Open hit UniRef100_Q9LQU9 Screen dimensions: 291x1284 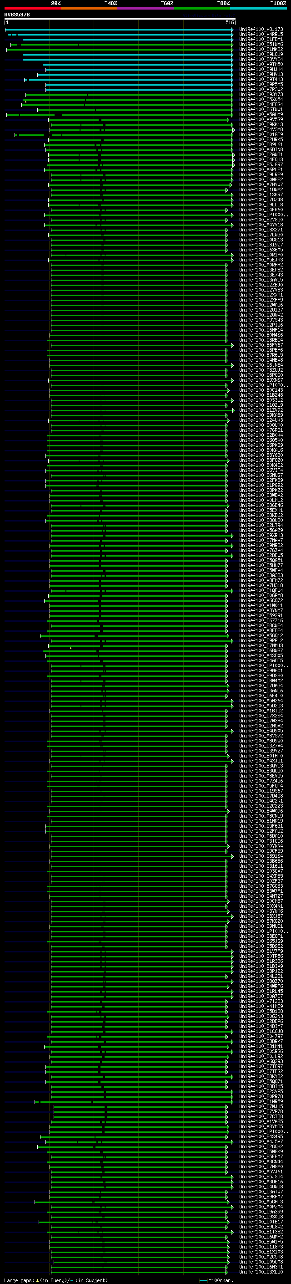(x=261, y=54)
